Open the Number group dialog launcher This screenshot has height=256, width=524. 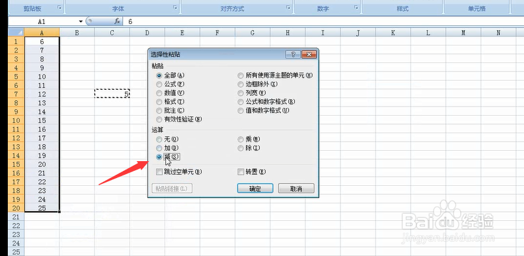point(356,7)
